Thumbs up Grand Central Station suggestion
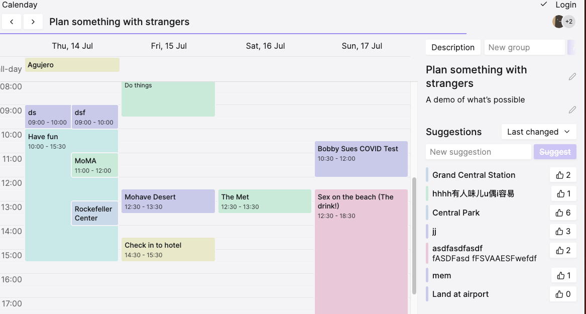The image size is (586, 314). point(563,175)
